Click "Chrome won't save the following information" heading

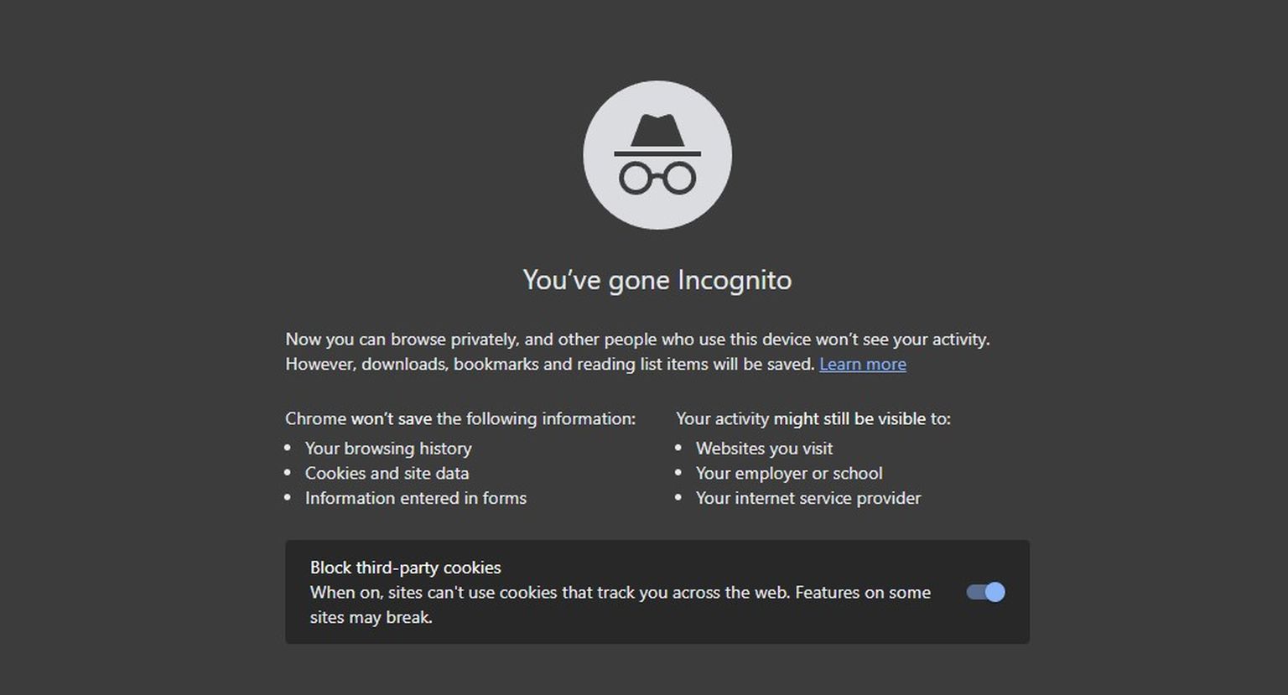point(460,418)
